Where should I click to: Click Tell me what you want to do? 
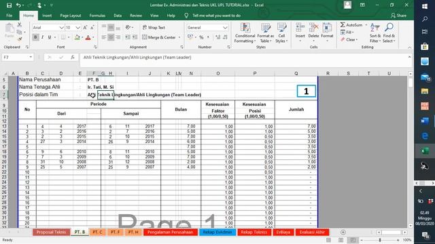click(x=216, y=16)
